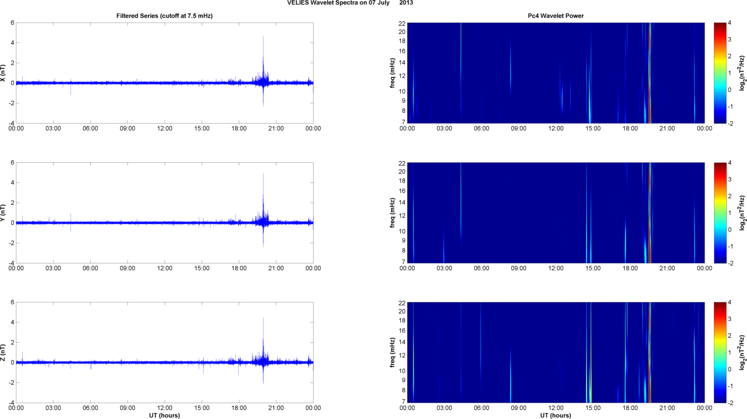747x419 pixels.
Task: Click freq (mHz) label of bottom wavelet spectrum
Action: [x=392, y=353]
